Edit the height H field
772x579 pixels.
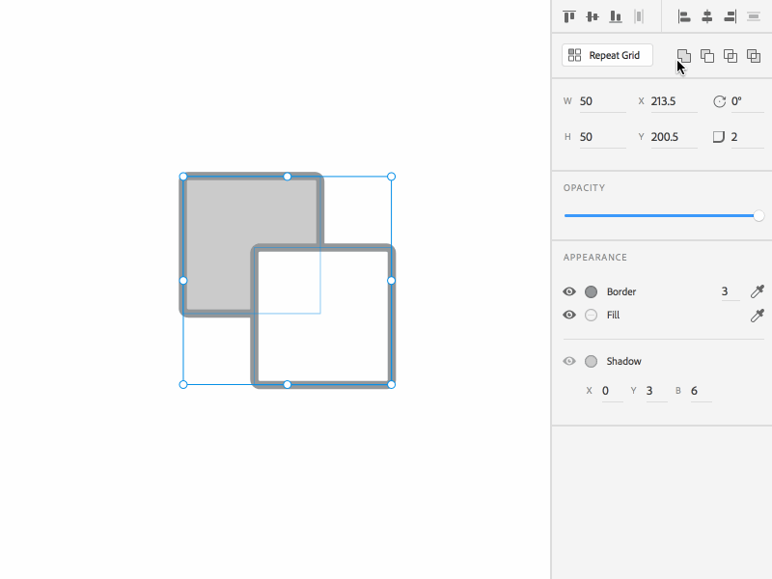(602, 137)
